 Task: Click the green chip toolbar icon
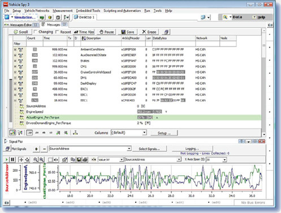coord(42,18)
